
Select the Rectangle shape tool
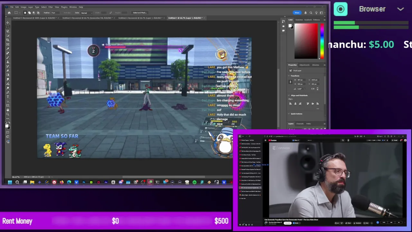click(x=8, y=105)
